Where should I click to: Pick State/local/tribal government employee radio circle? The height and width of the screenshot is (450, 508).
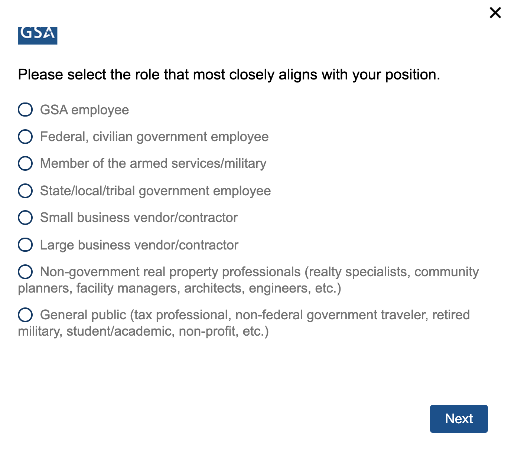25,191
